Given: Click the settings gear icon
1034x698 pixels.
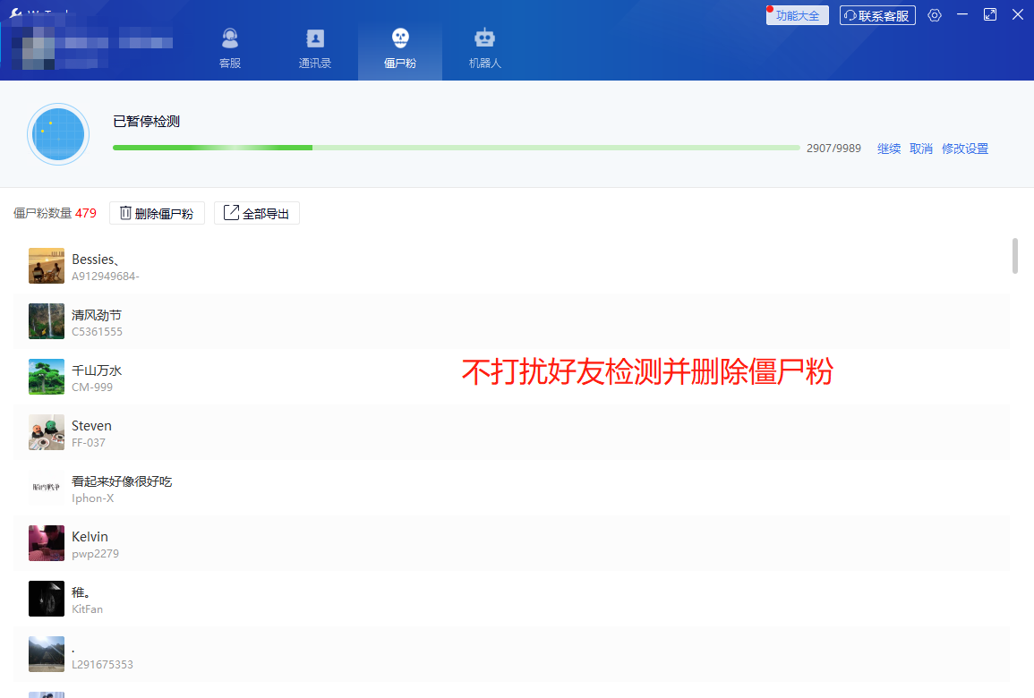Looking at the screenshot, I should [x=935, y=15].
